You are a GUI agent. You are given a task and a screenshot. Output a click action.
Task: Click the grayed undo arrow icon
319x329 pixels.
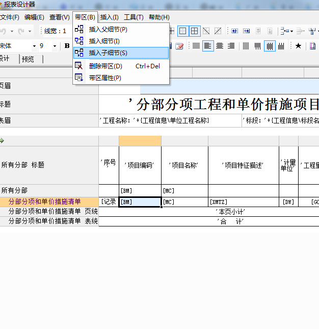[3, 31]
